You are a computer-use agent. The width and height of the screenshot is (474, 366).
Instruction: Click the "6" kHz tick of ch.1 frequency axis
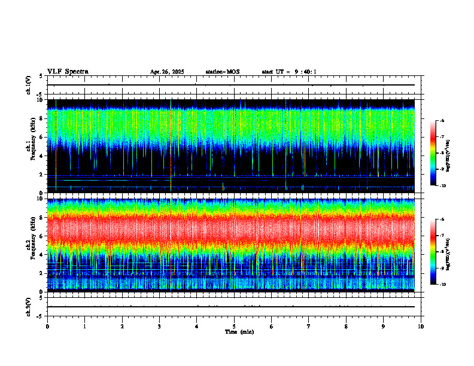(x=41, y=137)
